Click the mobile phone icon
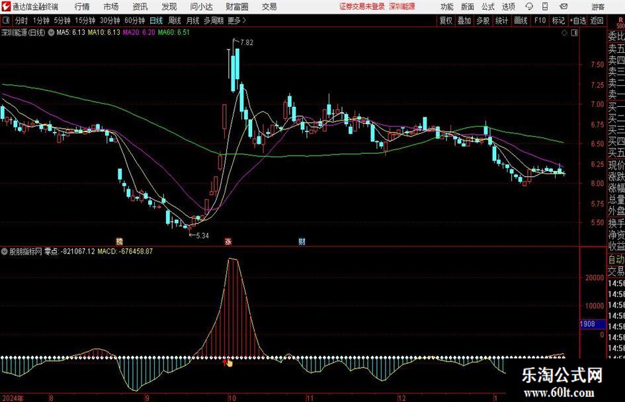The width and height of the screenshot is (625, 402). point(545,7)
